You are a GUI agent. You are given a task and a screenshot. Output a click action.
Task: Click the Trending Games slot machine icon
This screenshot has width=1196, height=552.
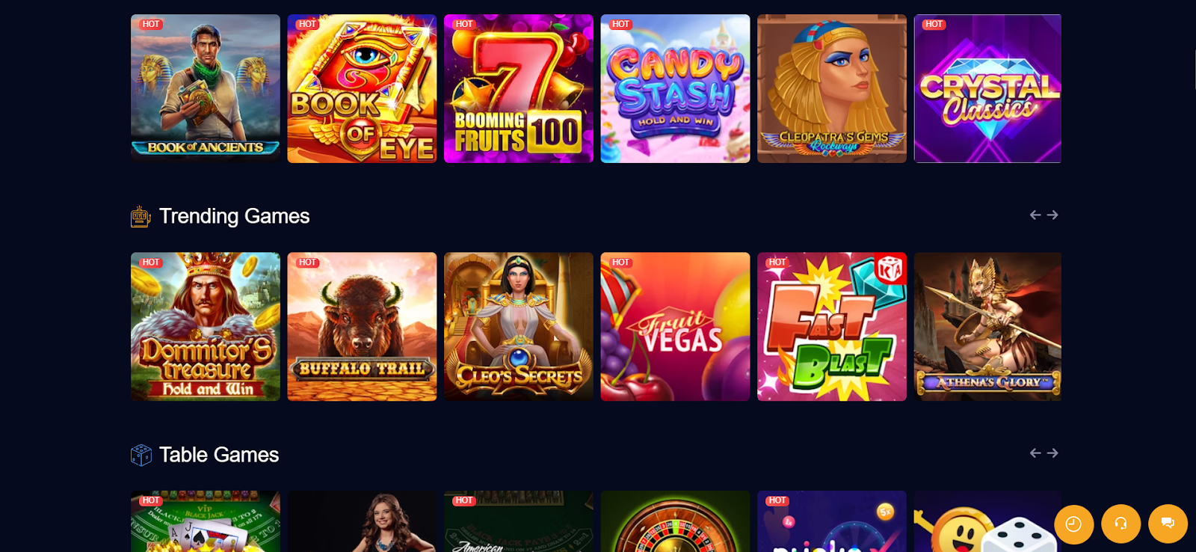[141, 217]
